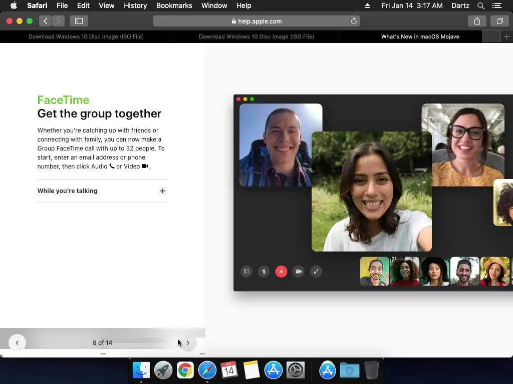Expand the While you're talking section

pyautogui.click(x=102, y=191)
